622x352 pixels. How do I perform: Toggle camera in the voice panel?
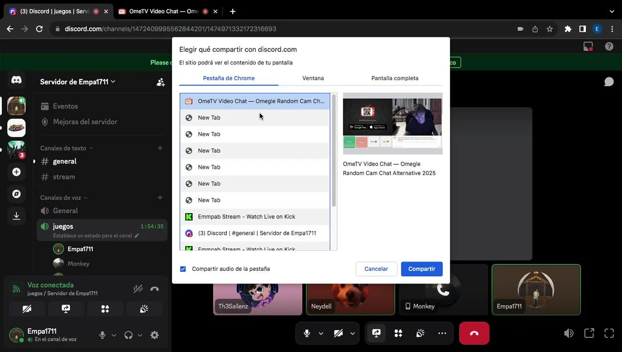(x=27, y=309)
